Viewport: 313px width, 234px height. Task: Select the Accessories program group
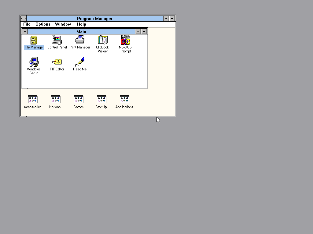coord(33,100)
